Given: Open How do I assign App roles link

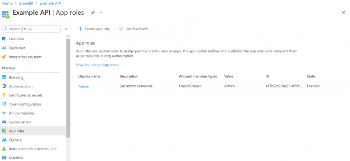Looking at the screenshot, I should tap(97, 65).
